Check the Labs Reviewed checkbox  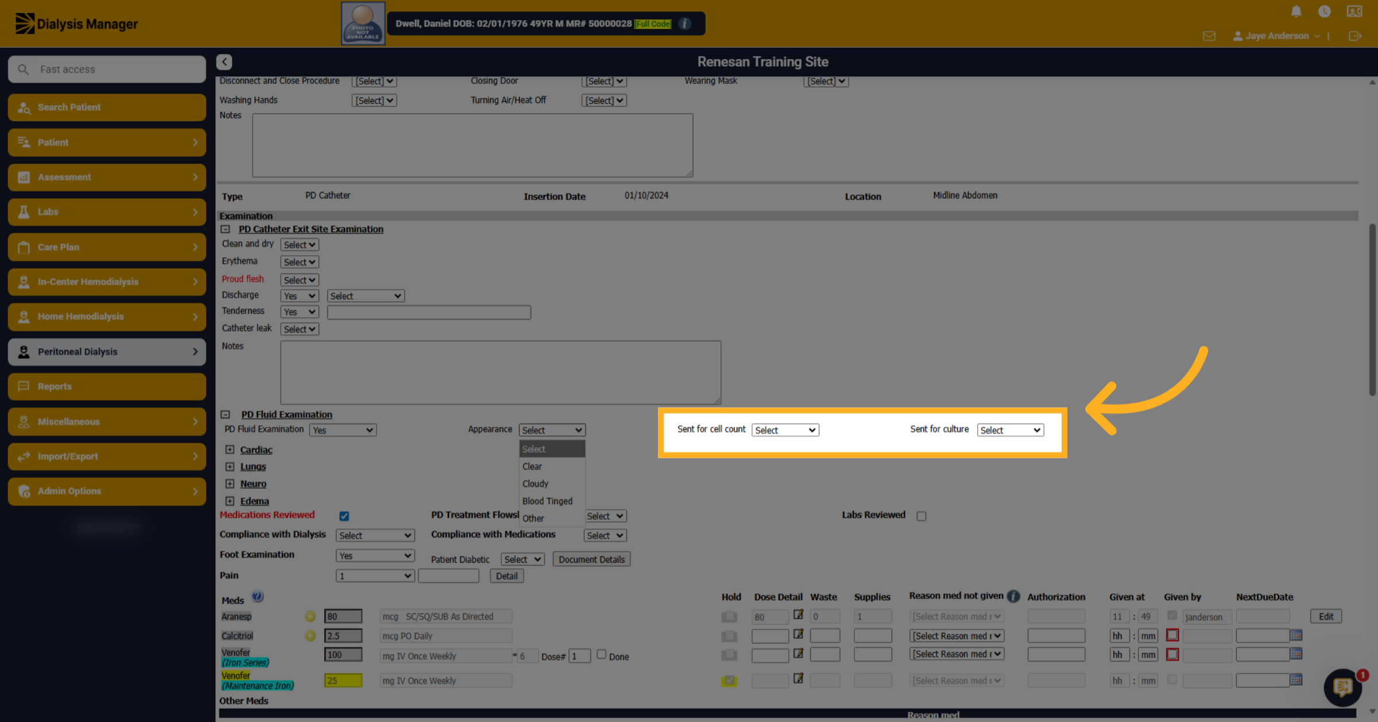922,516
